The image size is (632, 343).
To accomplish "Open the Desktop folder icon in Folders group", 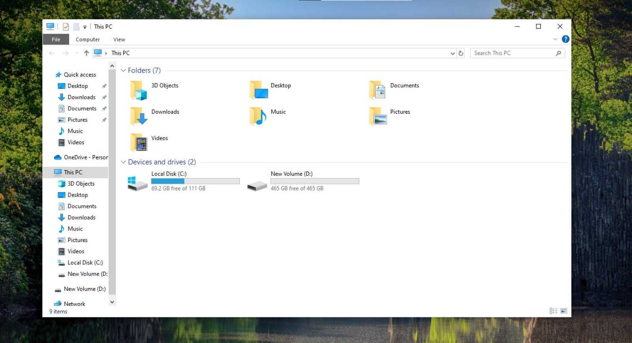I will click(x=259, y=90).
